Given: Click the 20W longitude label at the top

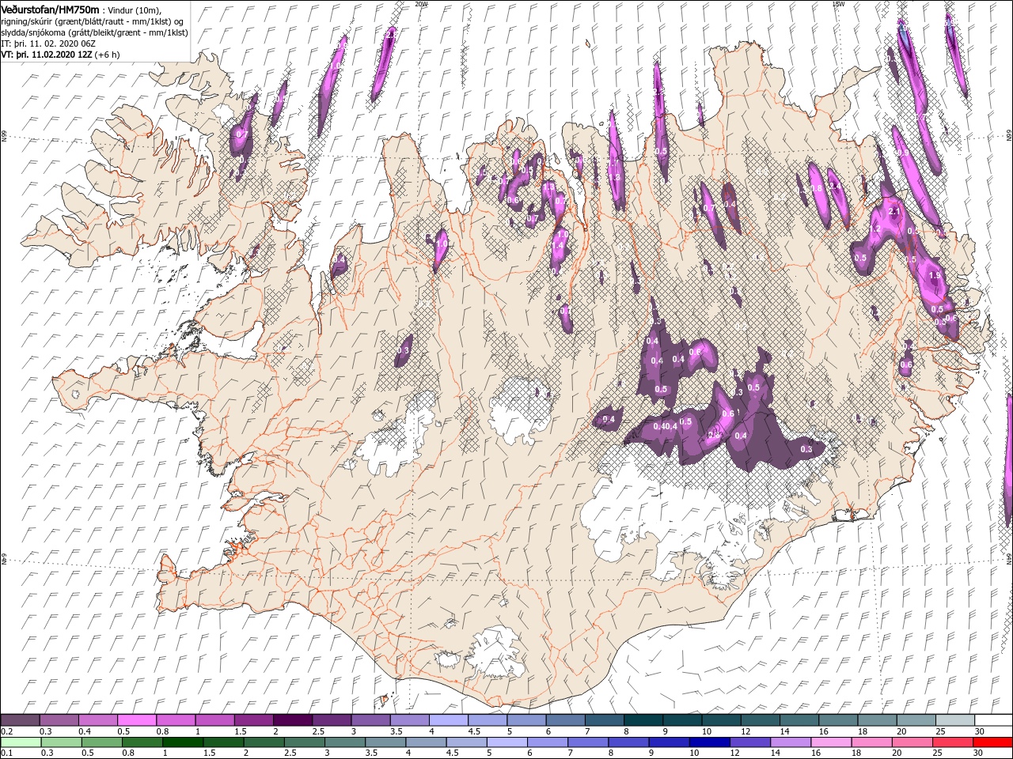Looking at the screenshot, I should pos(421,4).
